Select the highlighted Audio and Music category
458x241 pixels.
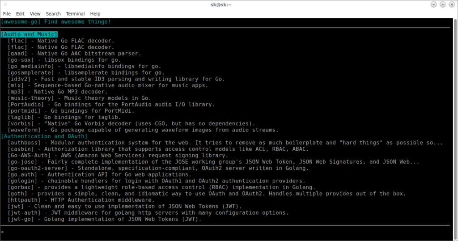tap(29, 34)
